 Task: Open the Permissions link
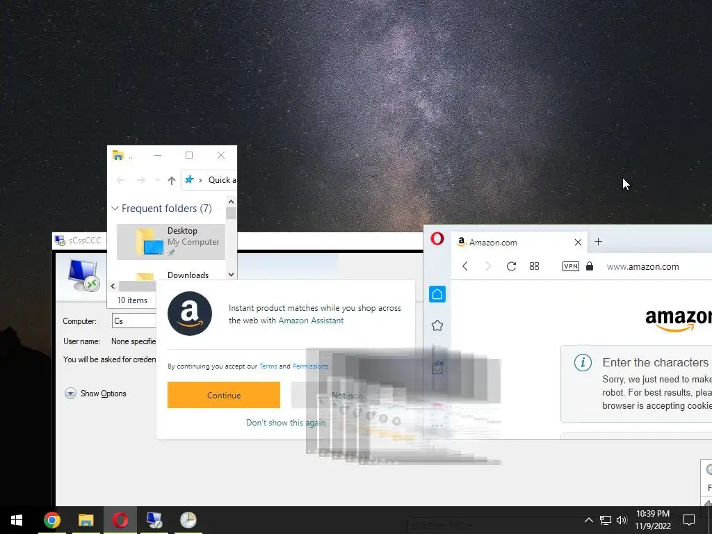click(310, 366)
